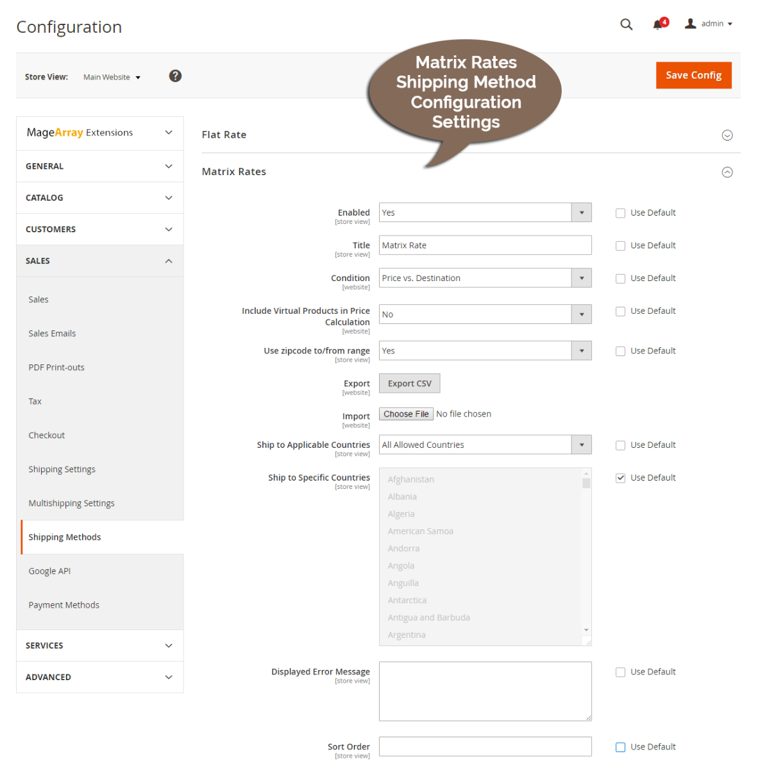
Task: Collapse the Matrix Rates section
Action: pyautogui.click(x=727, y=172)
